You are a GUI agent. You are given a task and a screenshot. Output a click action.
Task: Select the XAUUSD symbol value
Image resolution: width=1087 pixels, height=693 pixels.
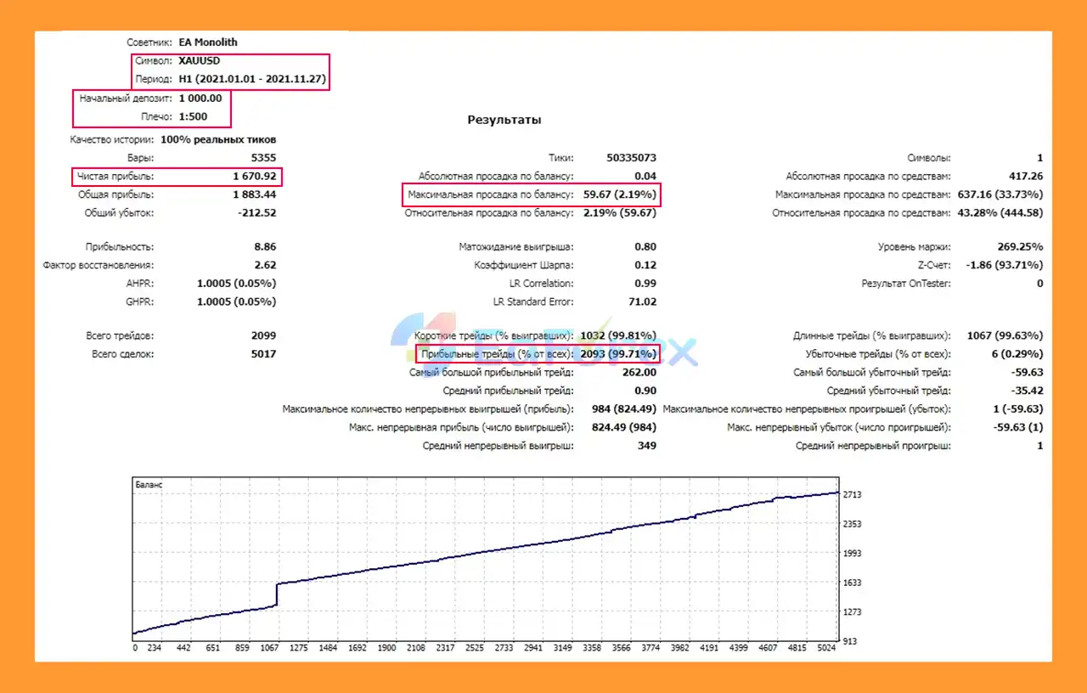click(x=200, y=61)
